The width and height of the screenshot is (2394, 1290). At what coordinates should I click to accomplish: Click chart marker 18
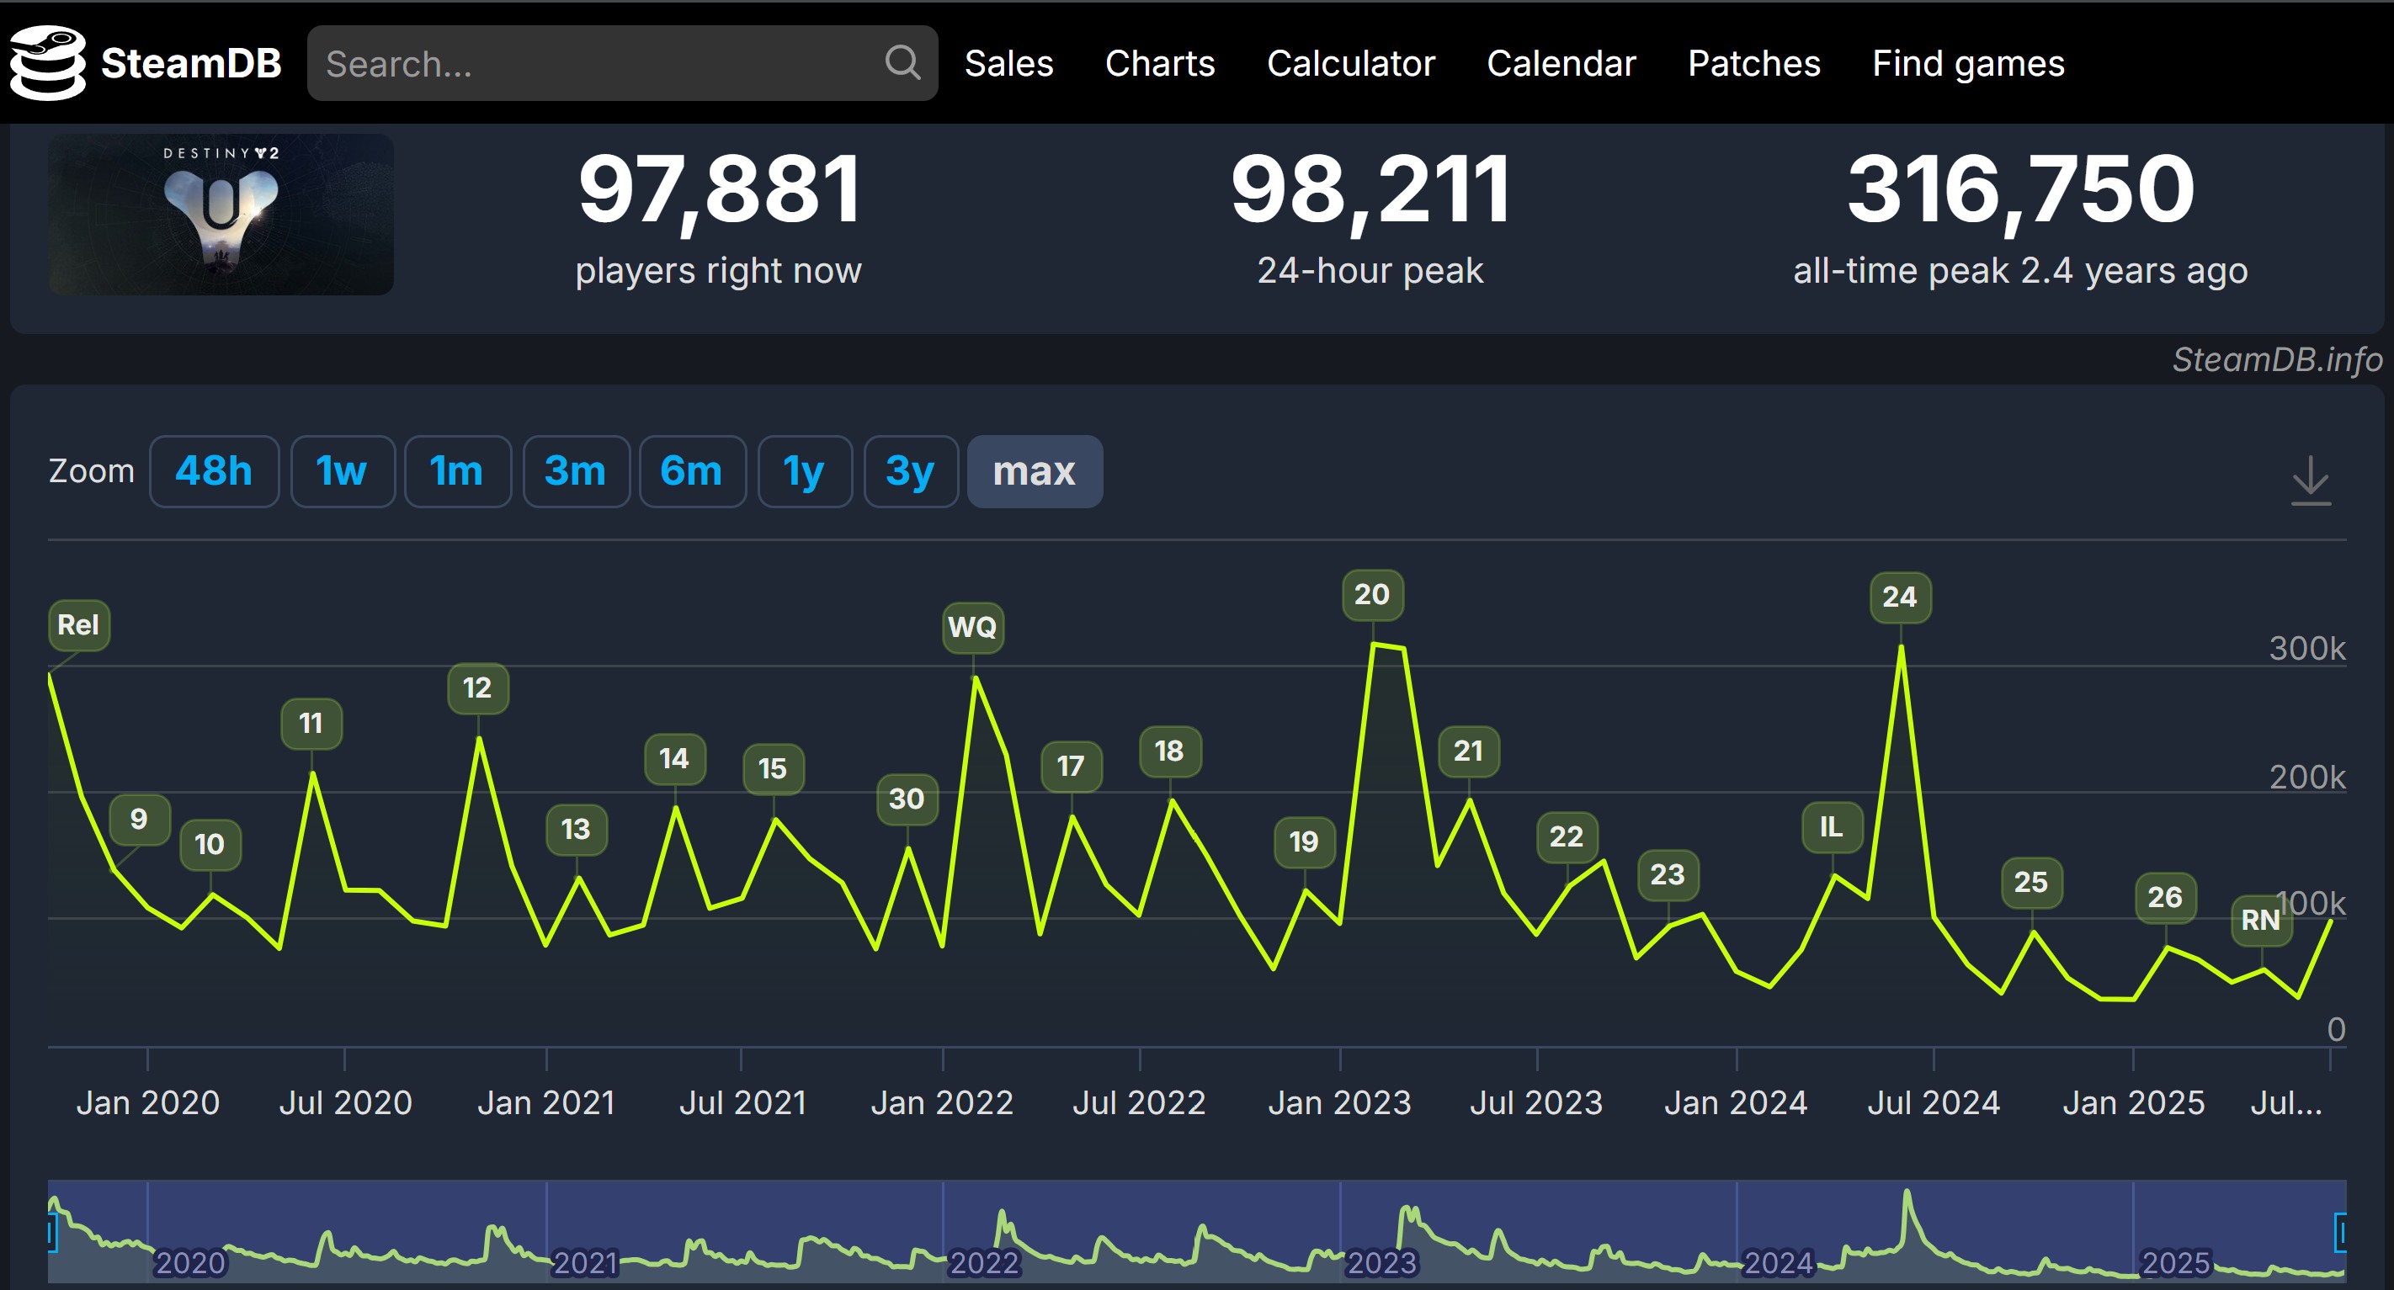click(x=1169, y=751)
